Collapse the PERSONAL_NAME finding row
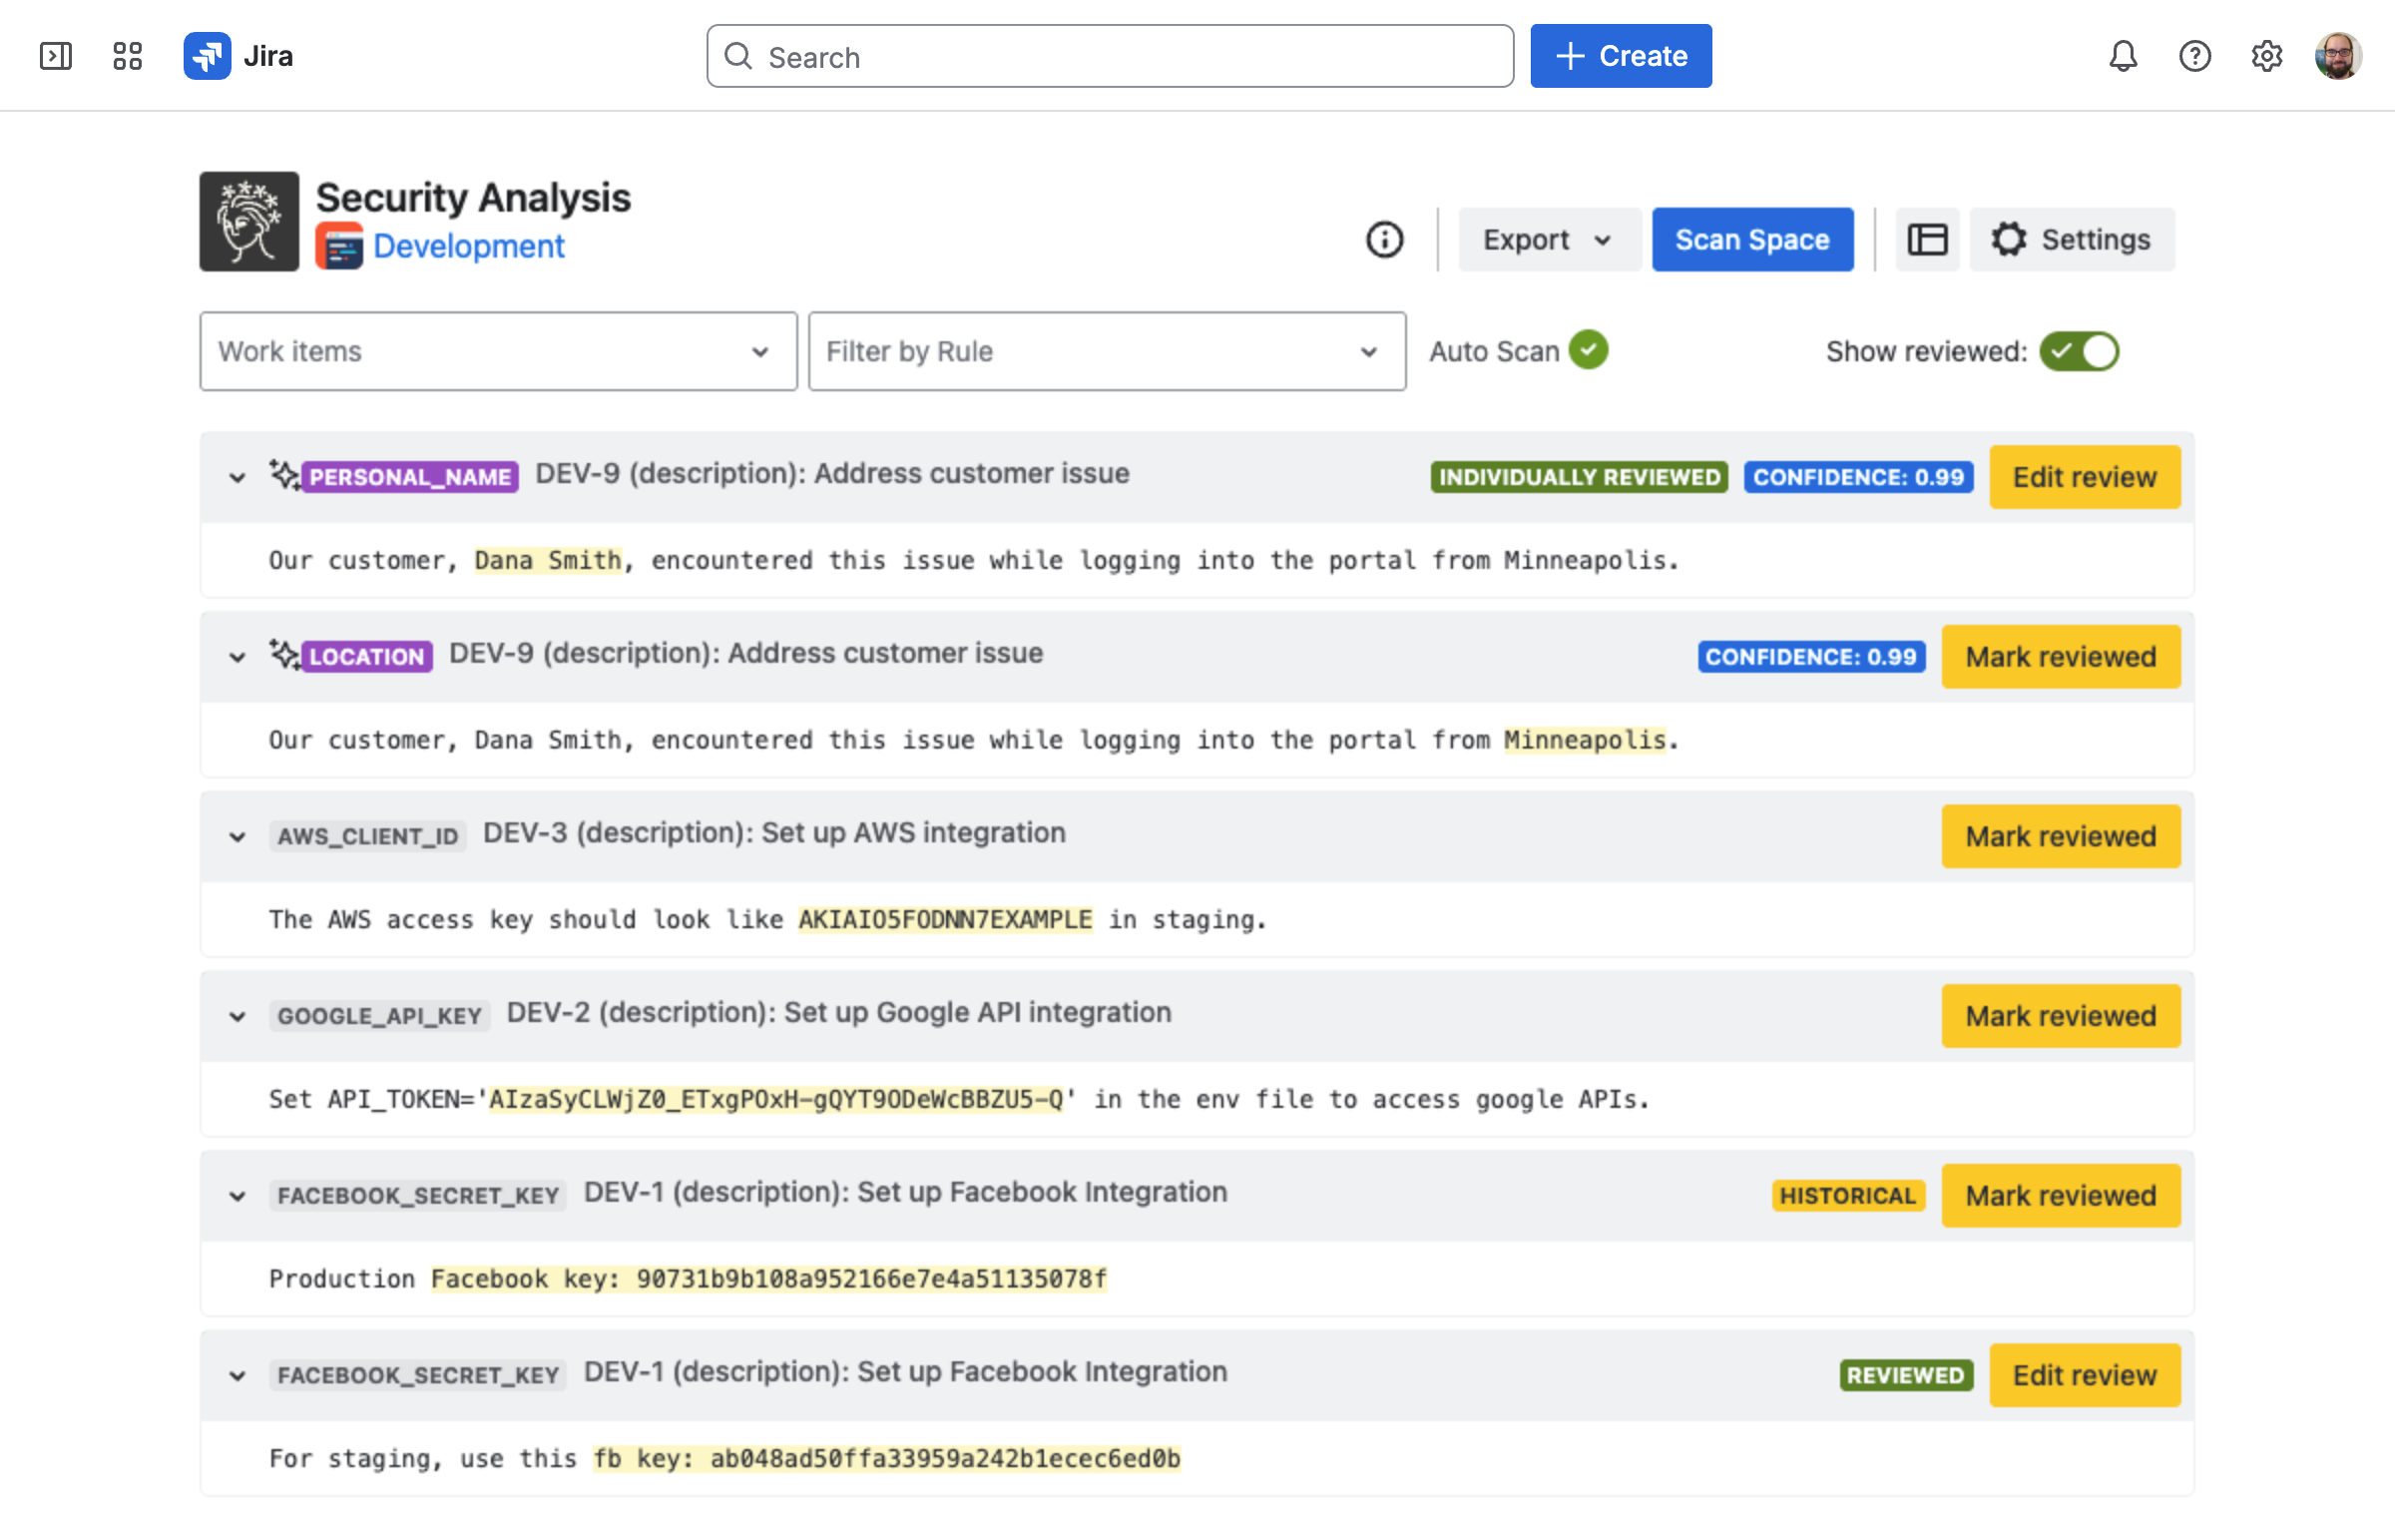The image size is (2395, 1540). pos(237,477)
